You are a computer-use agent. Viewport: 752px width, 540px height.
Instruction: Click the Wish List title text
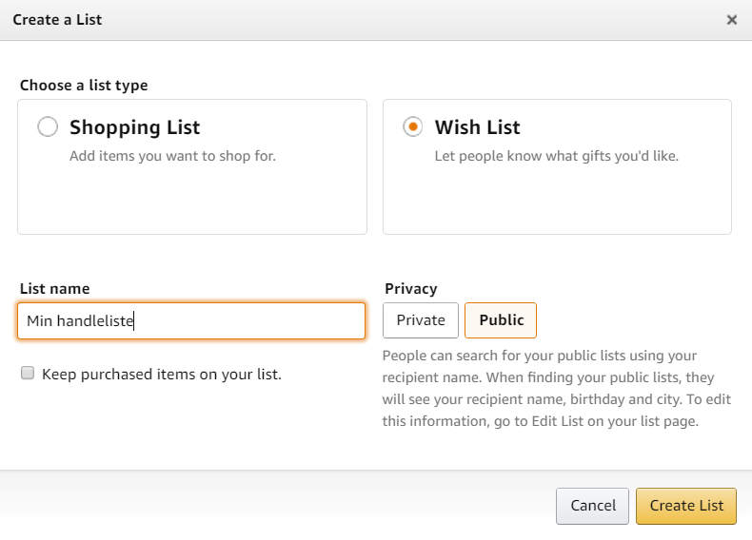coord(477,127)
